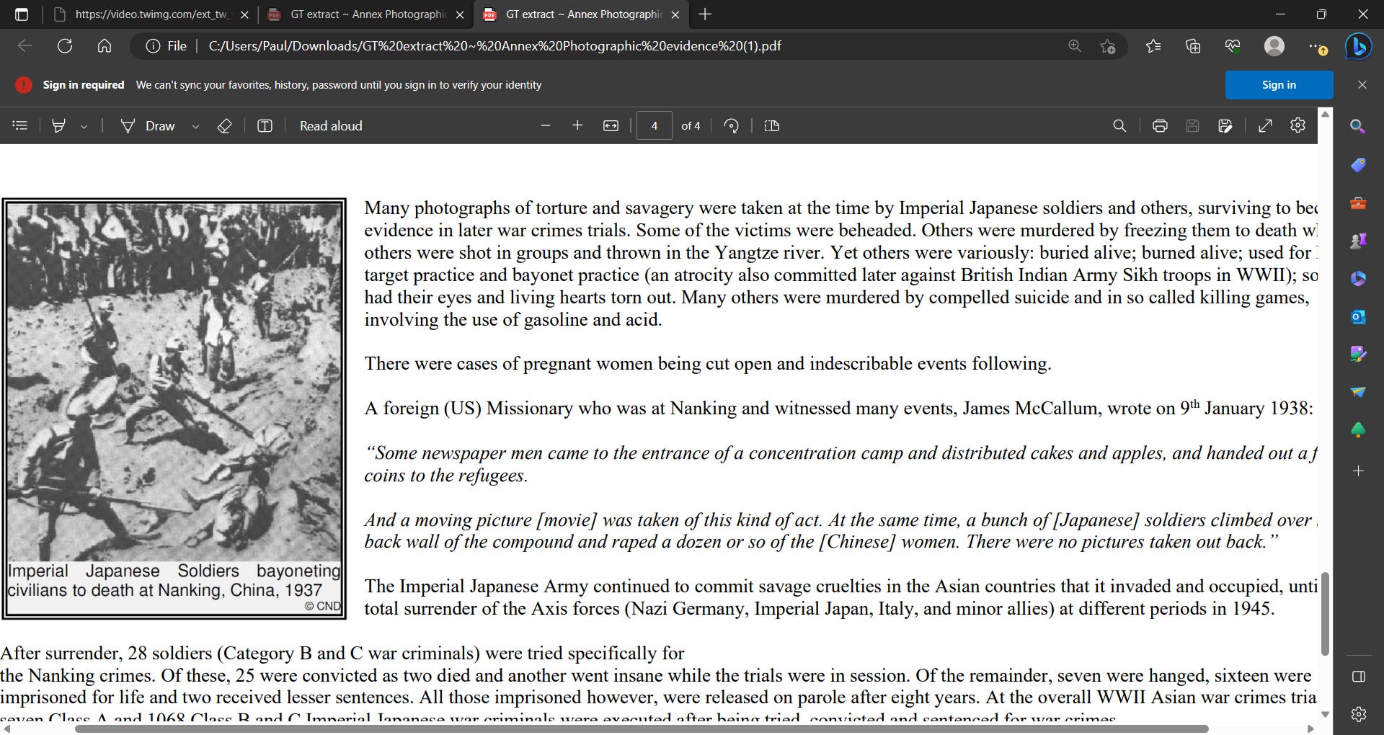Switch to the first GT extract tab
This screenshot has height=735, width=1384.
367,14
